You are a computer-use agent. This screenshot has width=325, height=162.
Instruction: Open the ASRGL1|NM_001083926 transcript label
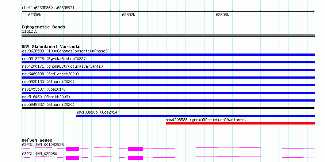coord(43,145)
